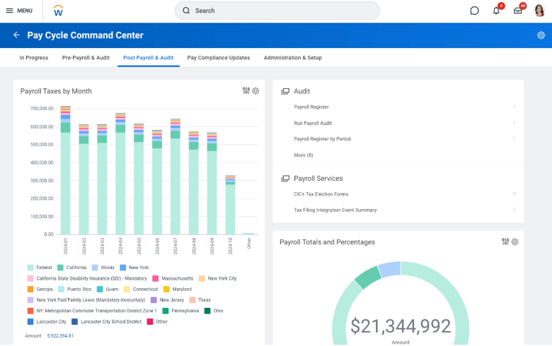Switch to In Progress tab
Viewport: 552px width, 346px height.
[x=34, y=58]
